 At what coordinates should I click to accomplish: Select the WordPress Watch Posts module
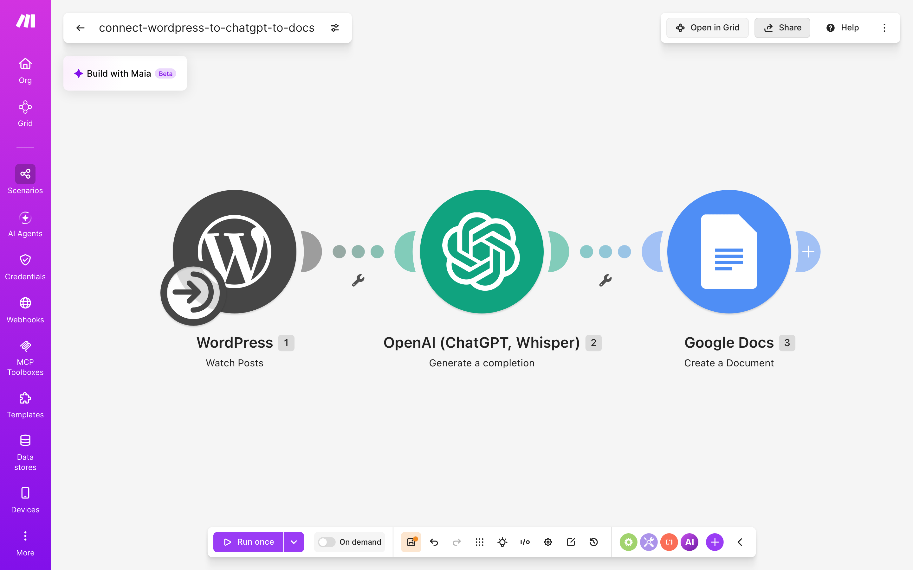235,251
